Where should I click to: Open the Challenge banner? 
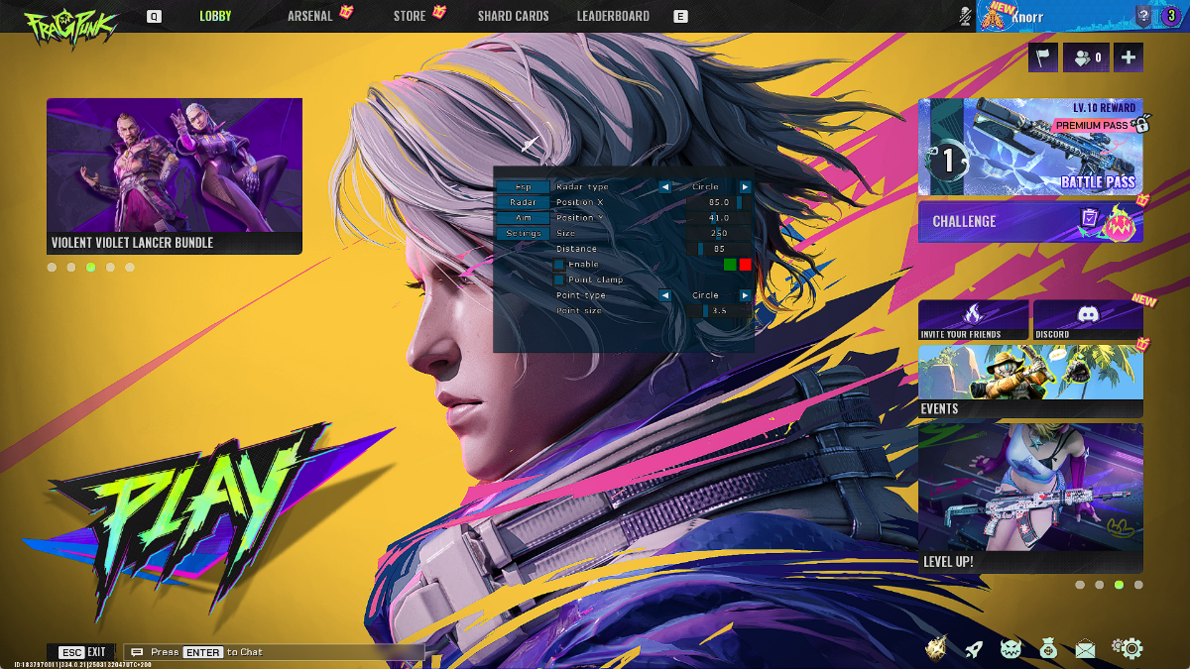[x=1030, y=221]
